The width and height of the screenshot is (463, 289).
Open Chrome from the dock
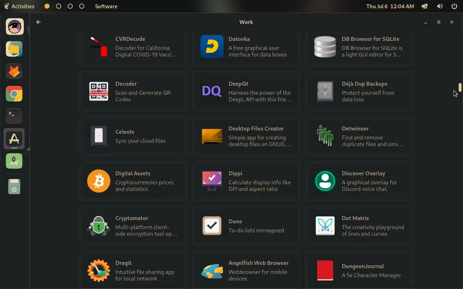click(14, 94)
